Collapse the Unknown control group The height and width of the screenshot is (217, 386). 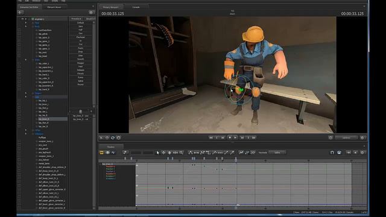[26, 134]
